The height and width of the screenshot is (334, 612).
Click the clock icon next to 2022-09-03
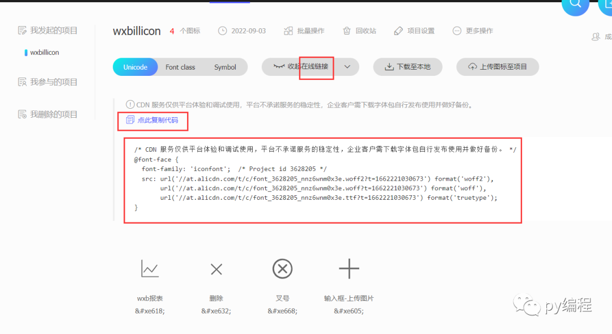click(x=223, y=31)
